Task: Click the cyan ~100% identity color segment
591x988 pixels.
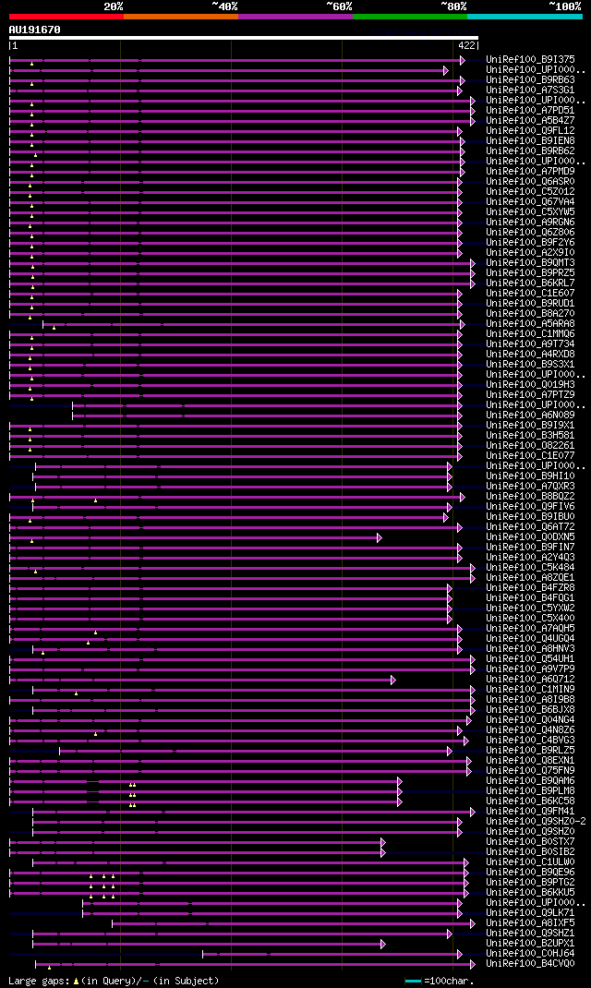Action: (525, 17)
